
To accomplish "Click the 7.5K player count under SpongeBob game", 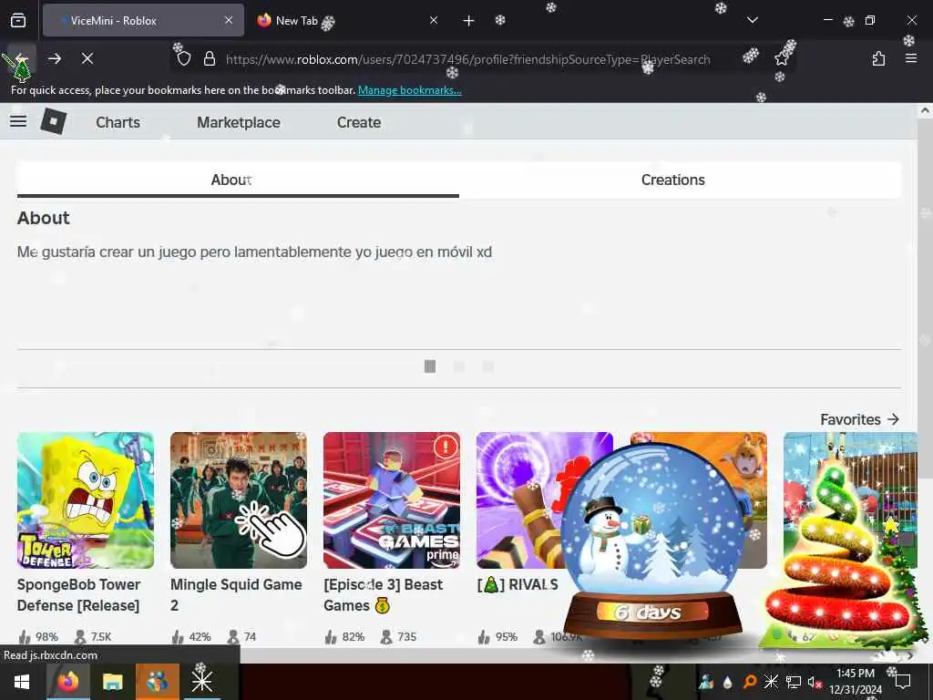I will click(x=93, y=637).
